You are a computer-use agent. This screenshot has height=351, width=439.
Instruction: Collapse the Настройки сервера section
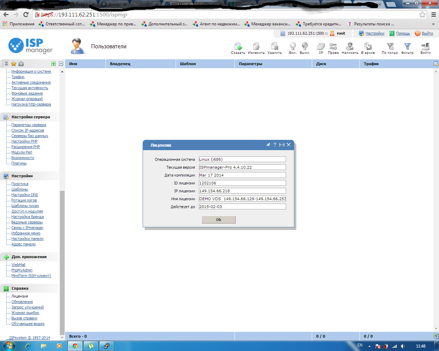(x=30, y=117)
